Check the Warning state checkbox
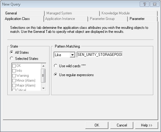The height and width of the screenshot is (132, 161). (x=14, y=76)
